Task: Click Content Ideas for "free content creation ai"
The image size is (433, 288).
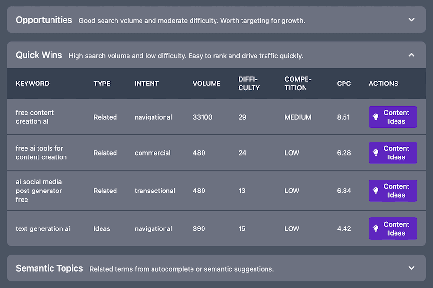Action: pyautogui.click(x=393, y=117)
